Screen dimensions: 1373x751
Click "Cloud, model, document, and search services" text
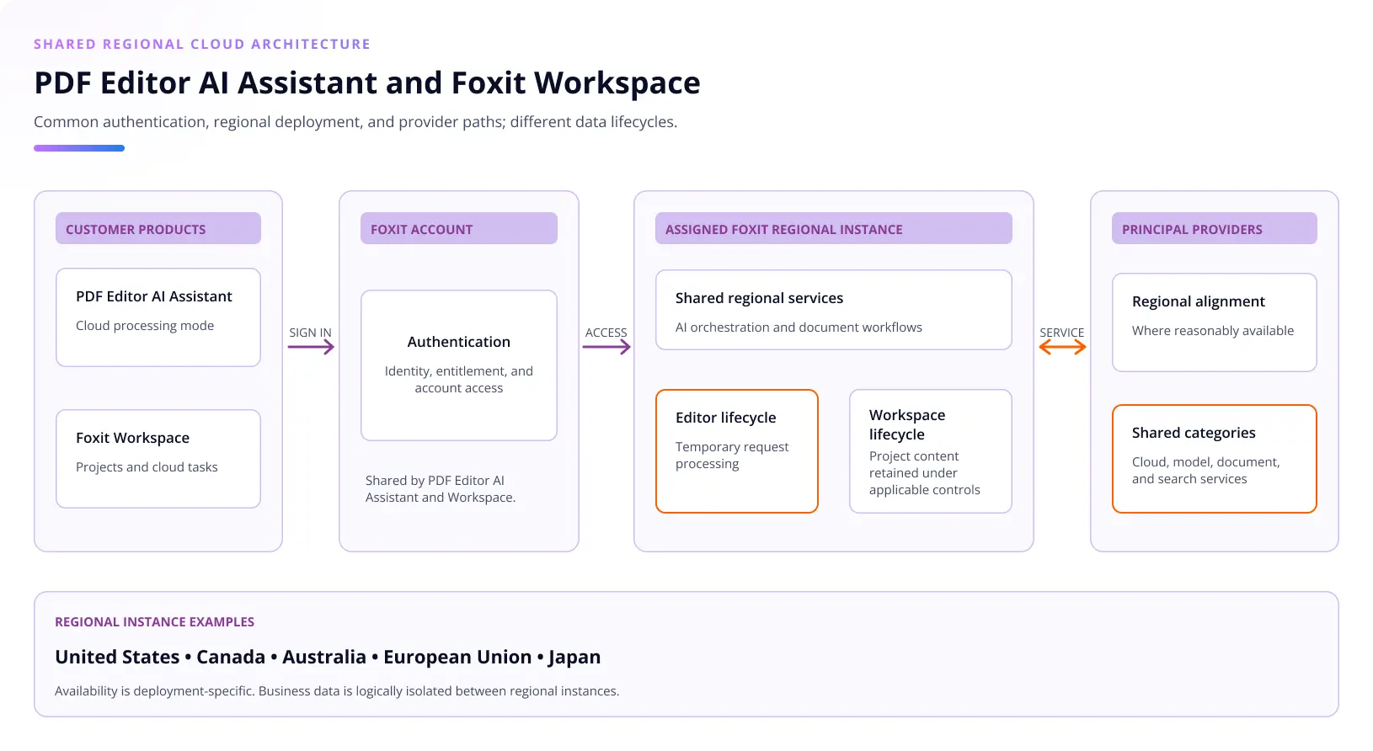pyautogui.click(x=1206, y=471)
